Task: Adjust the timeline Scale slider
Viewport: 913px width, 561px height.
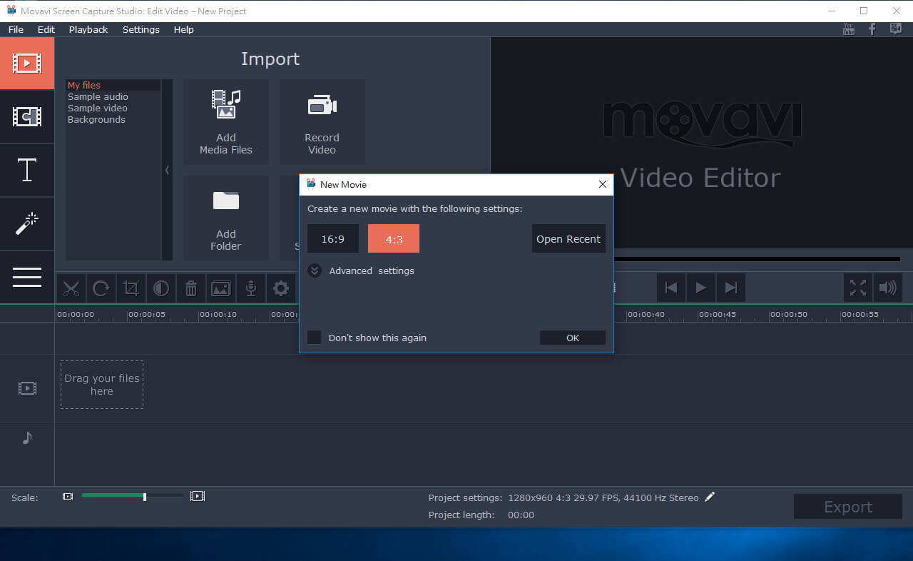Action: pyautogui.click(x=145, y=496)
